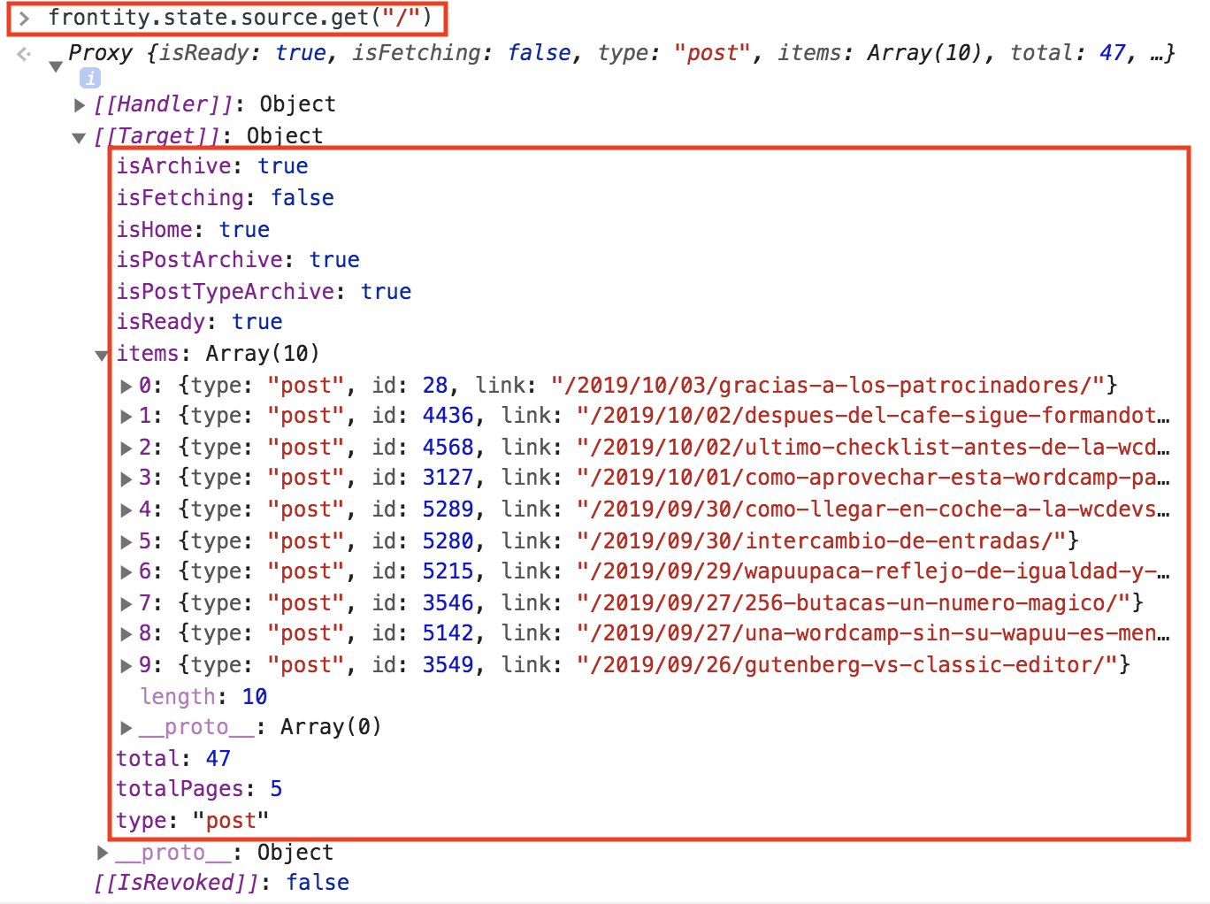Expand item 1 with id 4436
Image resolution: width=1210 pixels, height=904 pixels.
[126, 417]
